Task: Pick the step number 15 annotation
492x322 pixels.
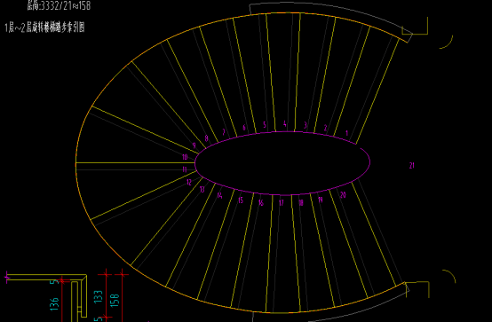Action: coord(241,200)
